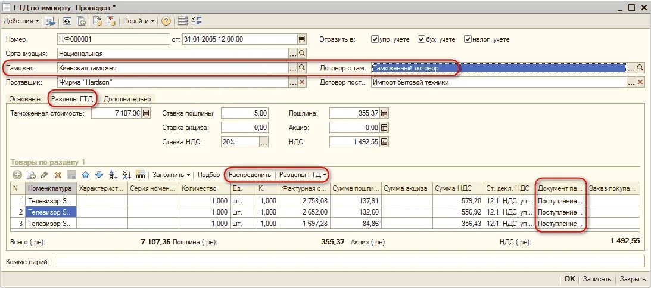Viewport: 651px width, 288px height.
Task: Clear the Договор поставщика field with the red X
Action: pos(641,82)
